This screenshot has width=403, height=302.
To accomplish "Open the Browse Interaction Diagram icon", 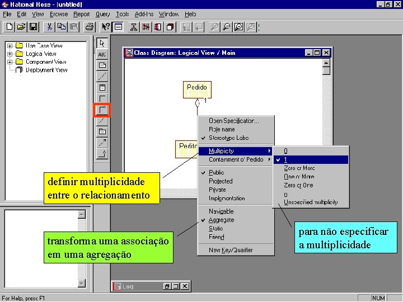I will pos(146,27).
